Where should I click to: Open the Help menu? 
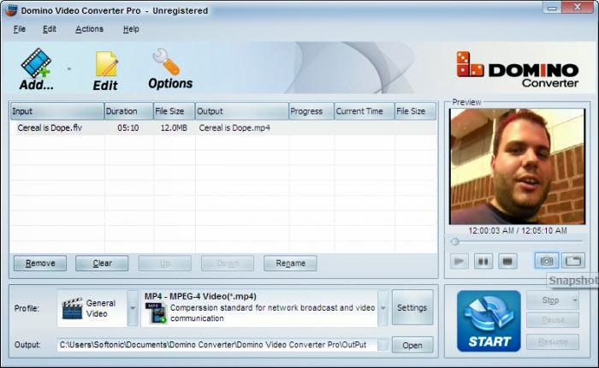pos(131,29)
